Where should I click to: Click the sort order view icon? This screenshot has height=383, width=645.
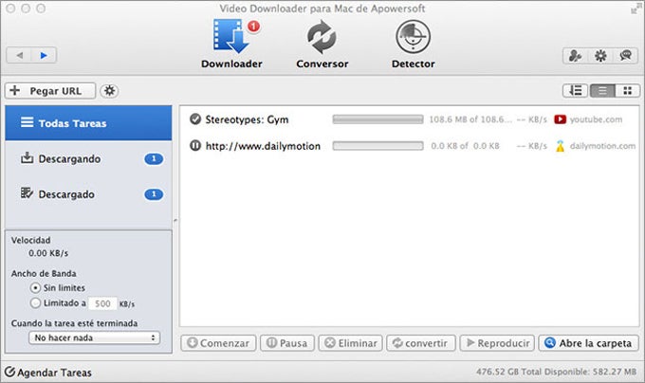click(x=576, y=91)
